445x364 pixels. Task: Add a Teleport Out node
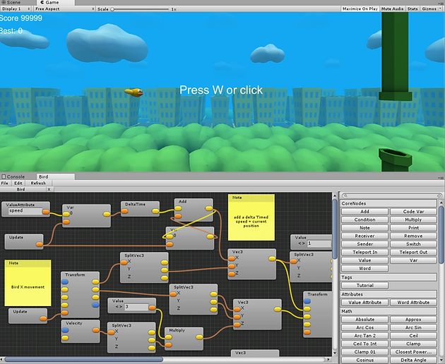tap(413, 252)
